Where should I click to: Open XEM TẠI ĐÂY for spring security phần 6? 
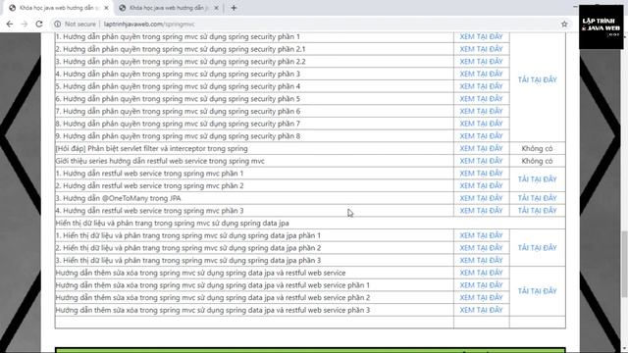481,111
